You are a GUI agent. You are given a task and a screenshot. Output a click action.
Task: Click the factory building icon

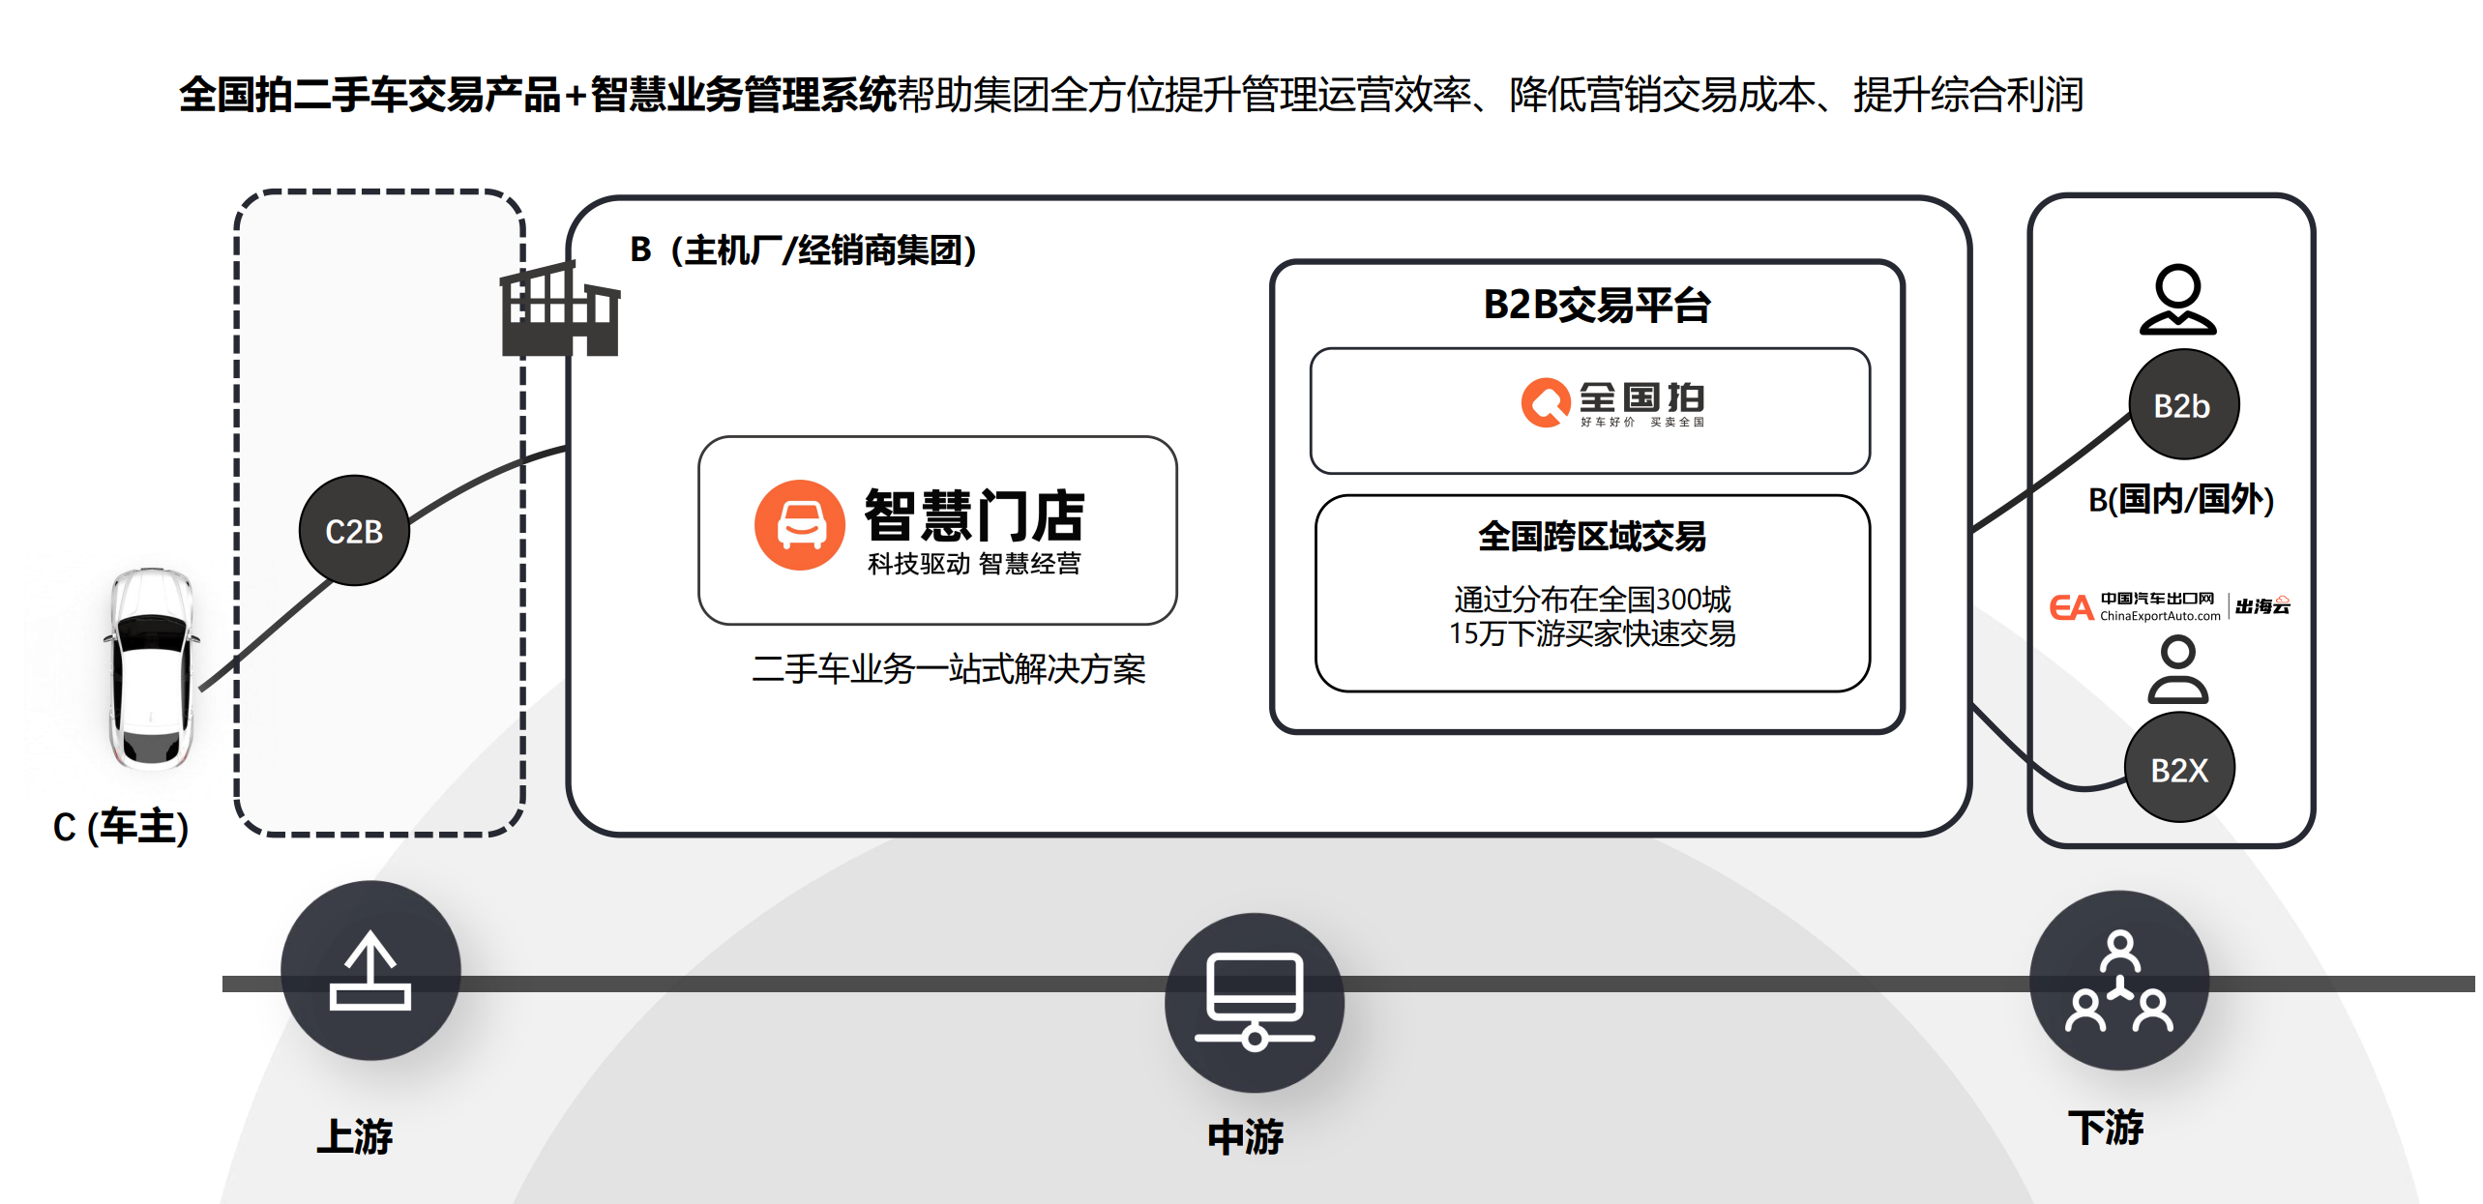559,309
